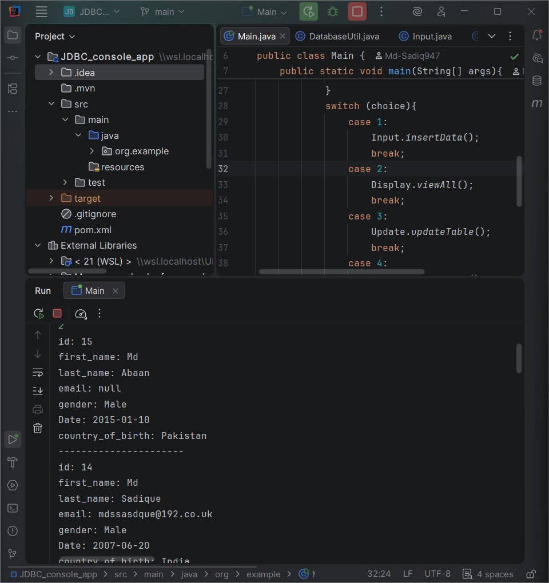Screen dimensions: 549x583
Task: Open the Maven tool window
Action: [537, 103]
